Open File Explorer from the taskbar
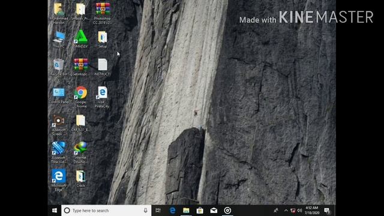 [186, 211]
